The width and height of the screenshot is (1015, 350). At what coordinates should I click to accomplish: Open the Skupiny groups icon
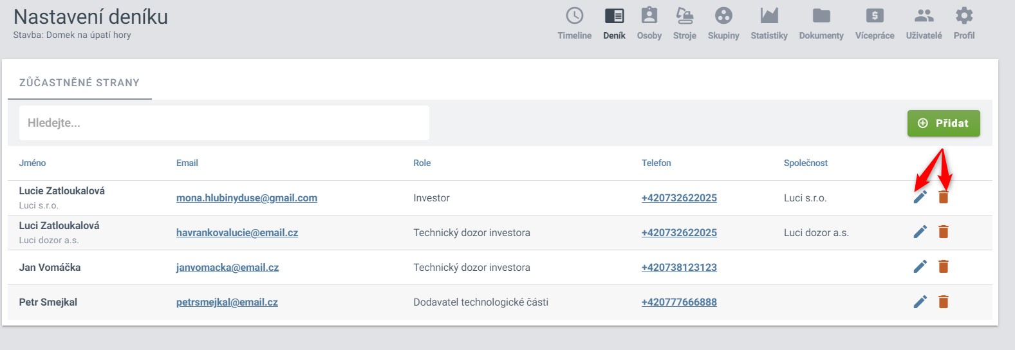click(723, 15)
